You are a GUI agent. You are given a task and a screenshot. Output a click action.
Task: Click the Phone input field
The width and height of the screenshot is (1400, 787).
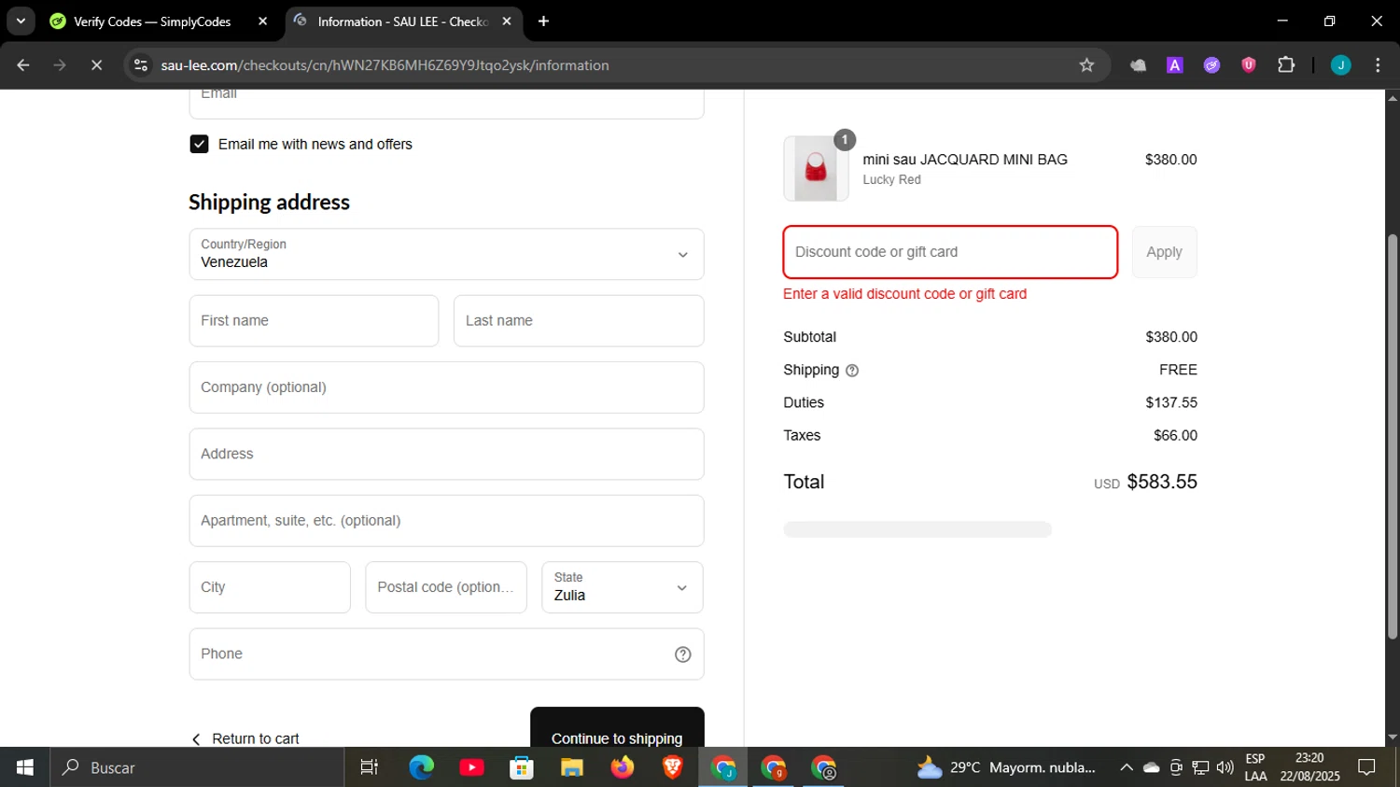tap(446, 653)
